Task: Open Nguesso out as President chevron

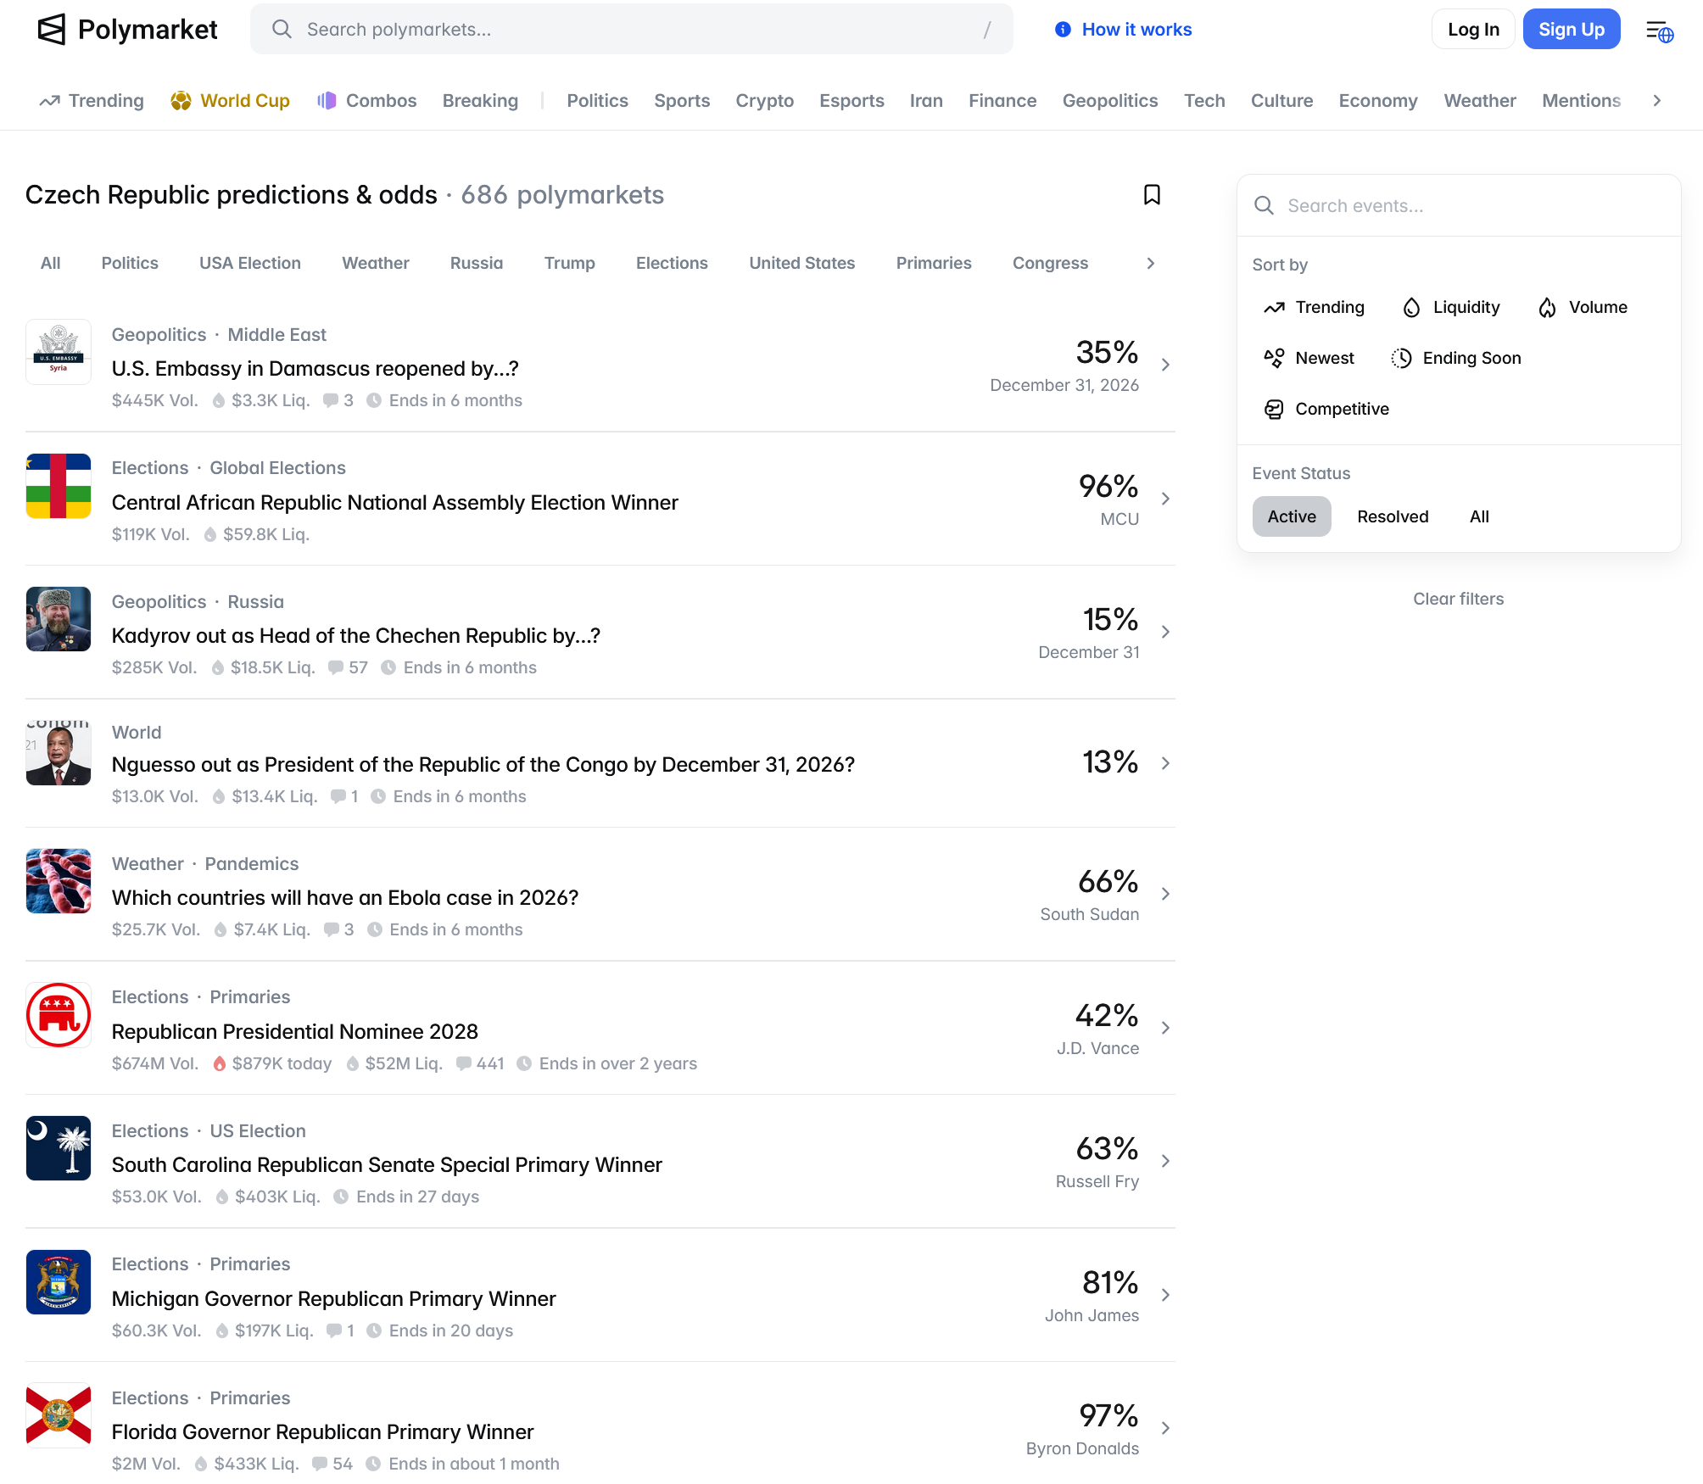Action: (x=1166, y=763)
